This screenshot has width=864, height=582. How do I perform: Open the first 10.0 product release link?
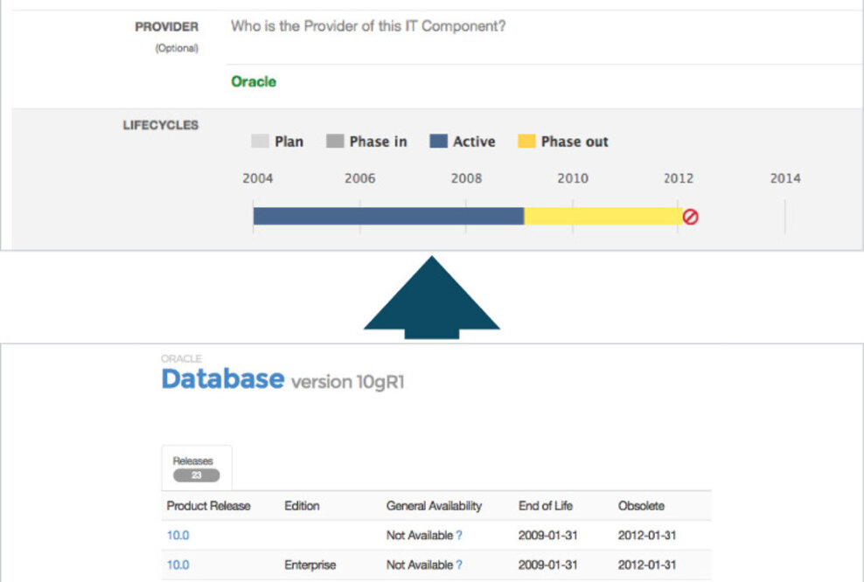[x=178, y=535]
